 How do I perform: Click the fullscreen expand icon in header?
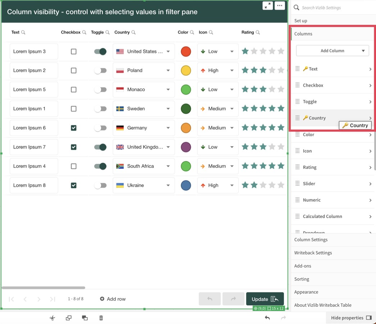point(267,6)
